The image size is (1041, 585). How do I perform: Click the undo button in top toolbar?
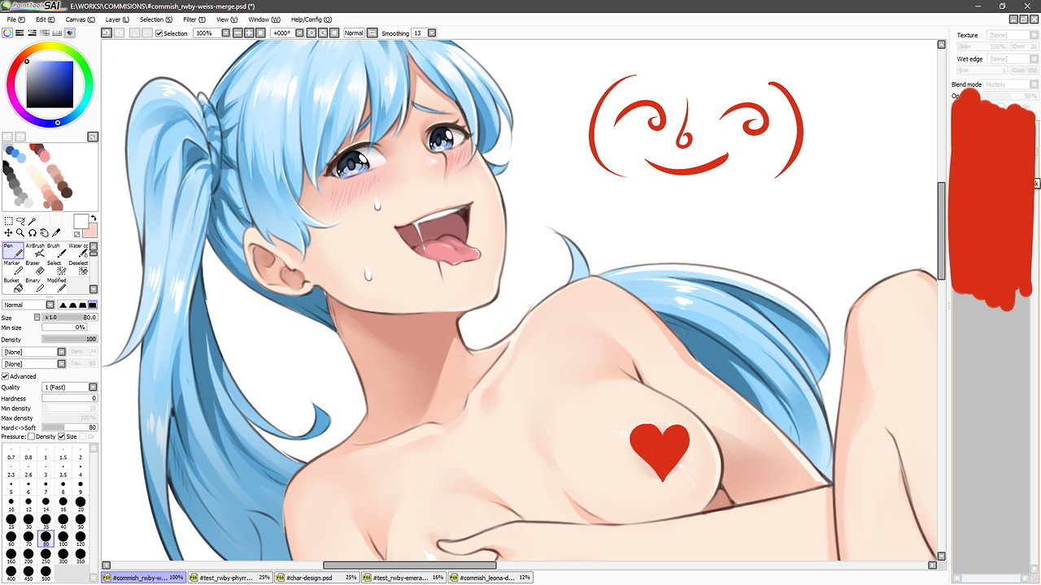point(107,33)
